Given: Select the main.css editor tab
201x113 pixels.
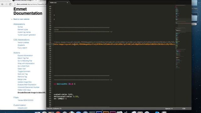Looking at the screenshot, I should click(x=53, y=3).
